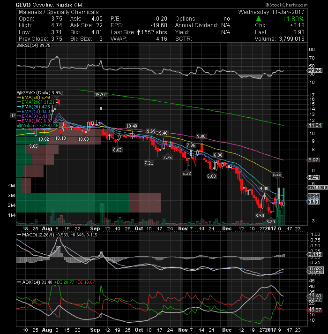Click header Volume value 3,799,016

click(x=291, y=39)
